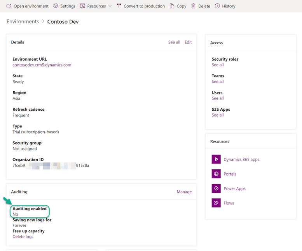The image size is (302, 251).
Task: Open environment via toolbar label
Action: coord(31,6)
